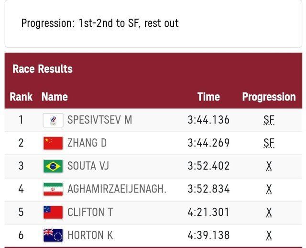Click the Iran flag beside Aghamirzaeijenagh
The width and height of the screenshot is (306, 248).
53,189
